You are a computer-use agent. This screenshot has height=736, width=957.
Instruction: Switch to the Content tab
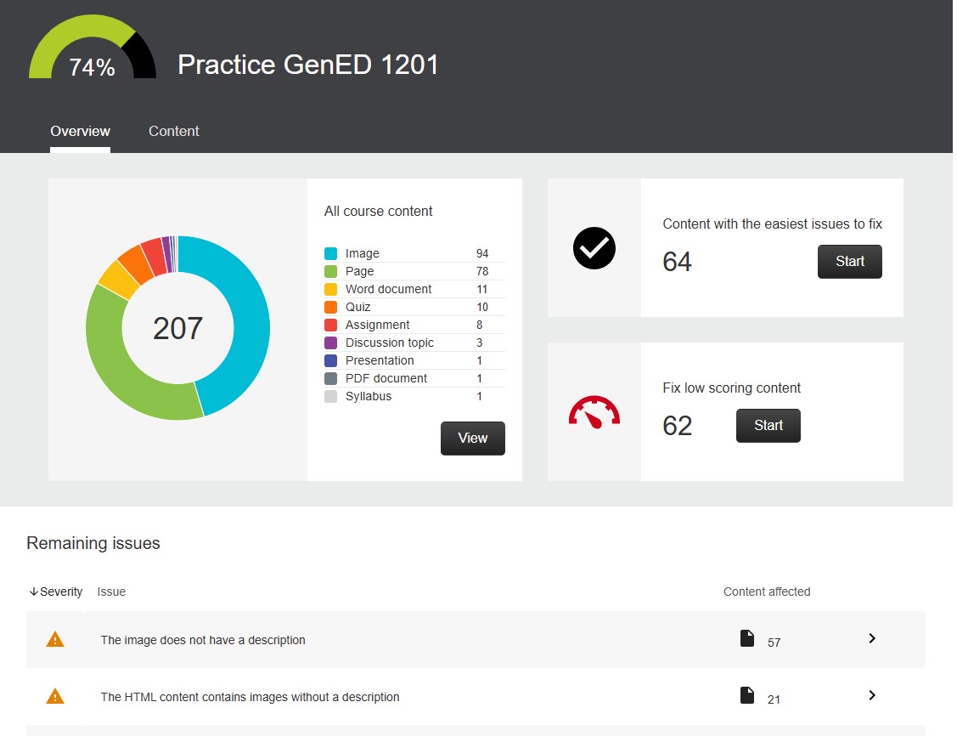tap(174, 131)
